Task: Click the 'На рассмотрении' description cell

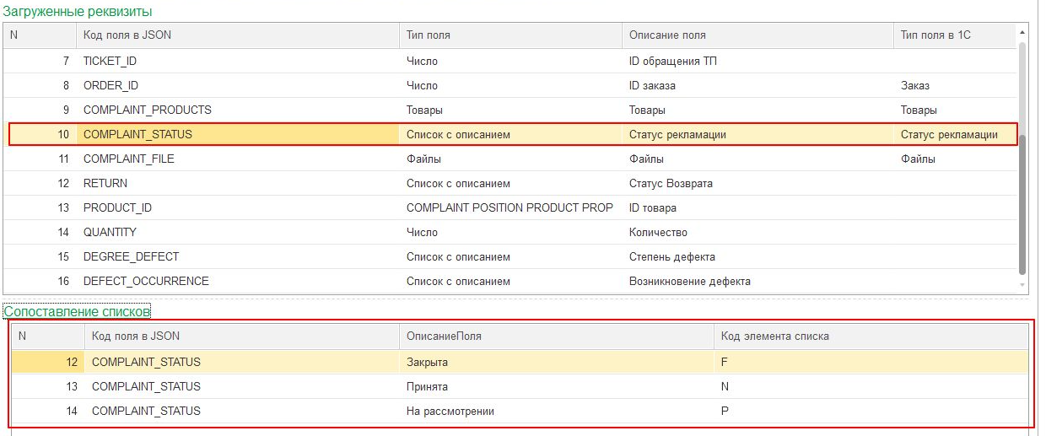Action: 450,411
